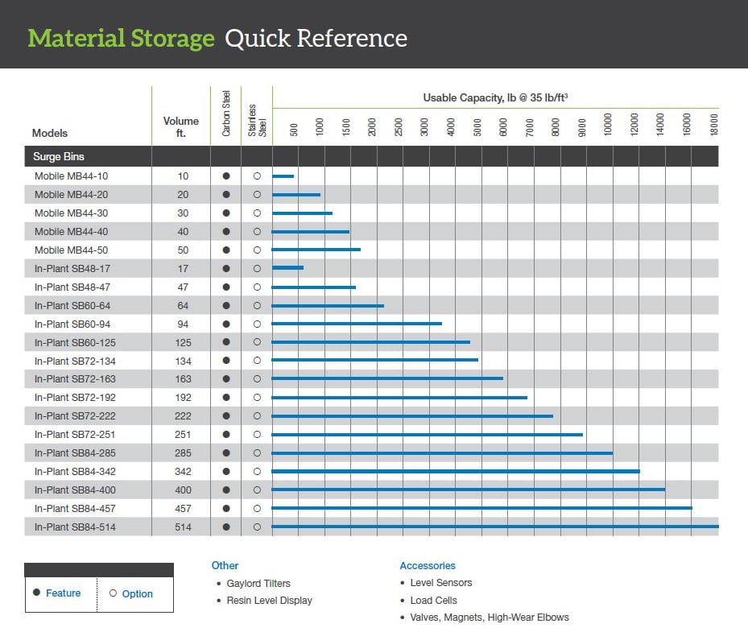Click volume value 400

tap(183, 490)
